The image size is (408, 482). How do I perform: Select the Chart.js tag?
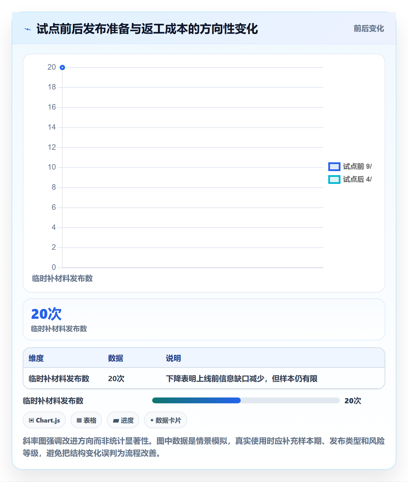pyautogui.click(x=44, y=420)
